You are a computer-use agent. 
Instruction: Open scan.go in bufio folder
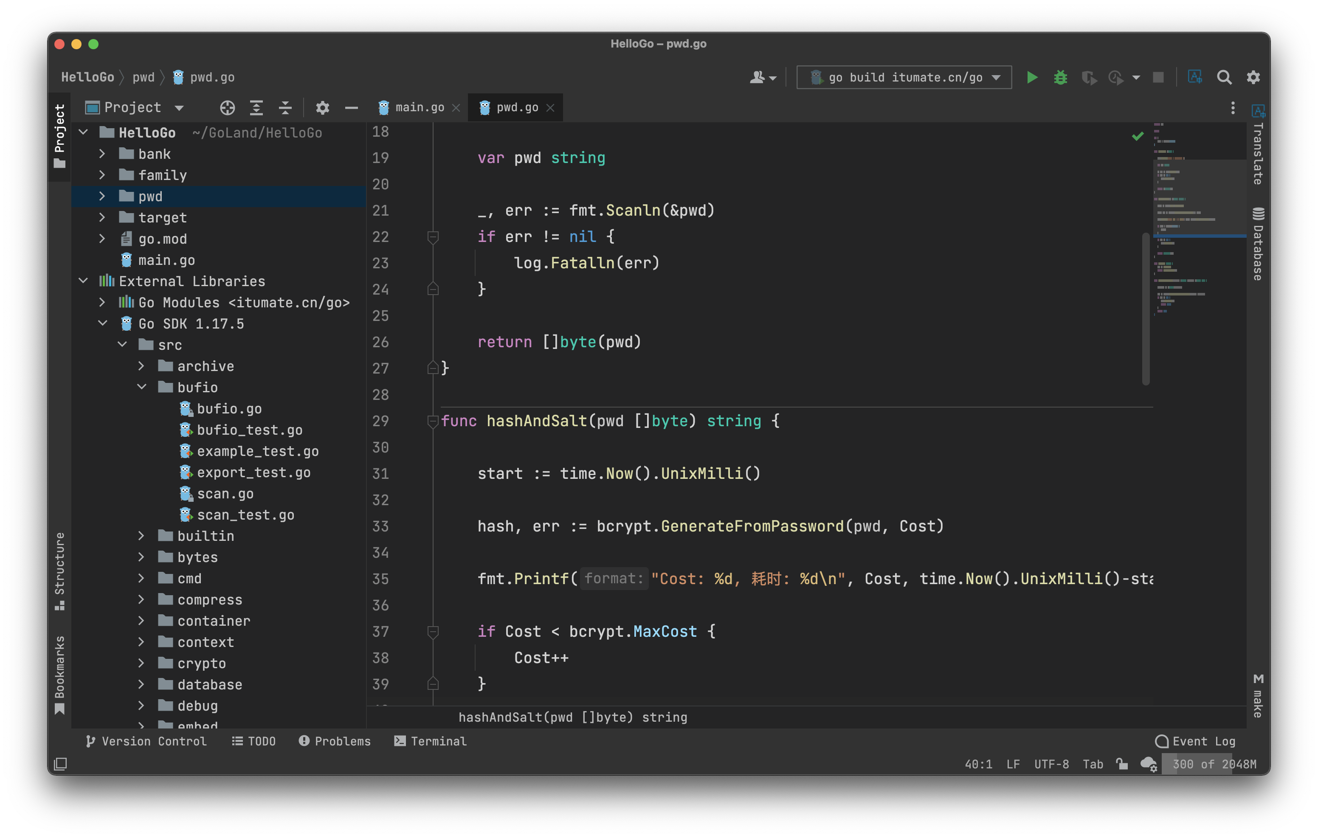[225, 494]
